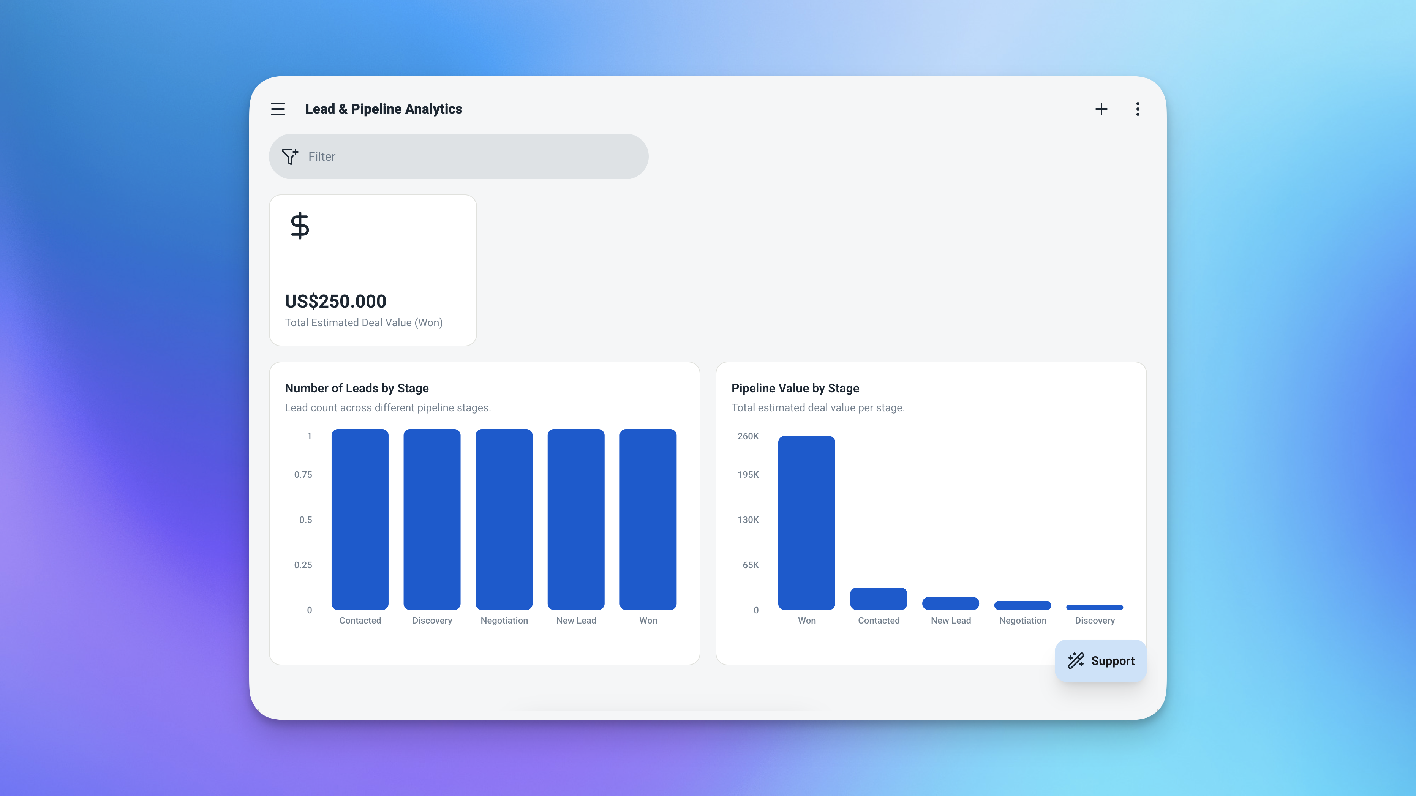Click the Won bar in leads chart
Image resolution: width=1416 pixels, height=796 pixels.
tap(648, 519)
